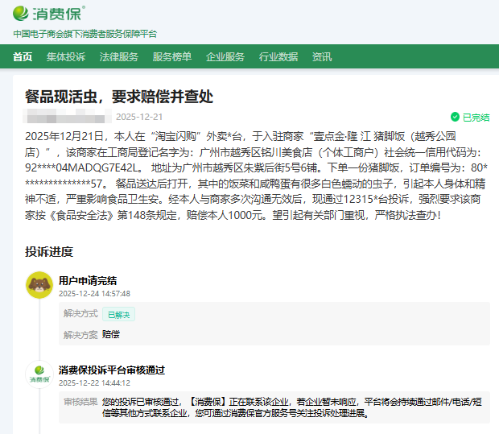Open the 资讯 navigation item
The width and height of the screenshot is (499, 434).
click(x=322, y=56)
